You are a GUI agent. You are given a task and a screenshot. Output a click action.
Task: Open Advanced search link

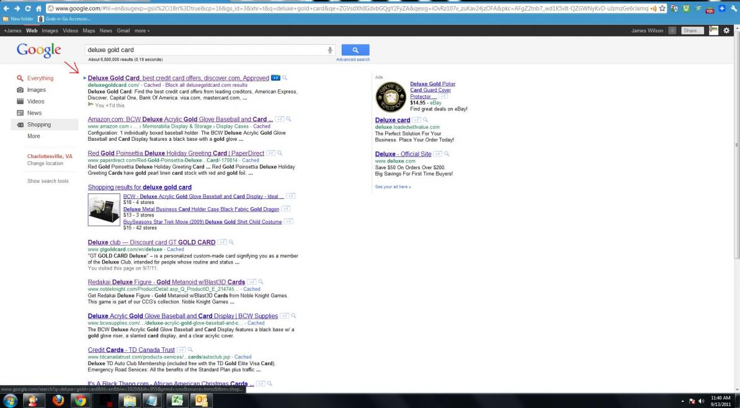(x=353, y=60)
